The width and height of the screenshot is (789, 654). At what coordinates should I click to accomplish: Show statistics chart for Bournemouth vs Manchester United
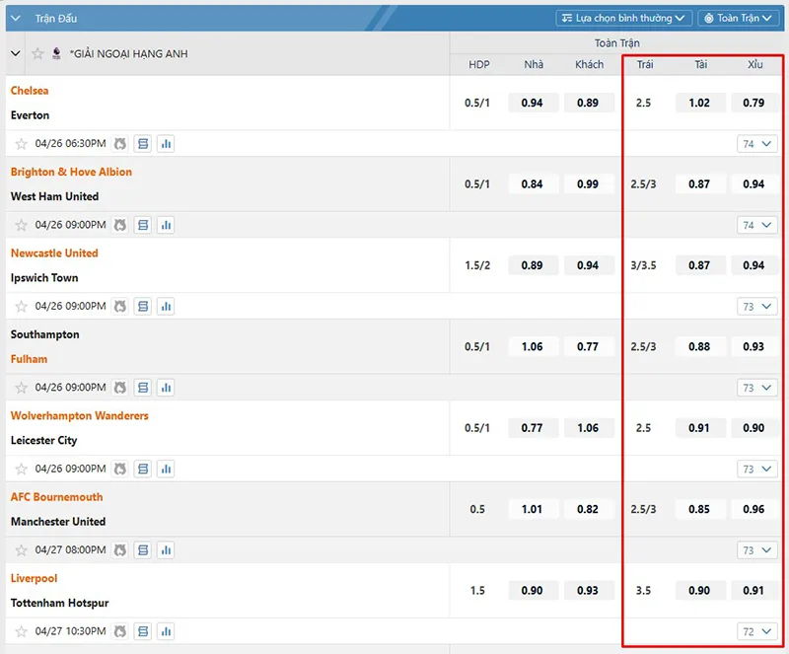[166, 550]
